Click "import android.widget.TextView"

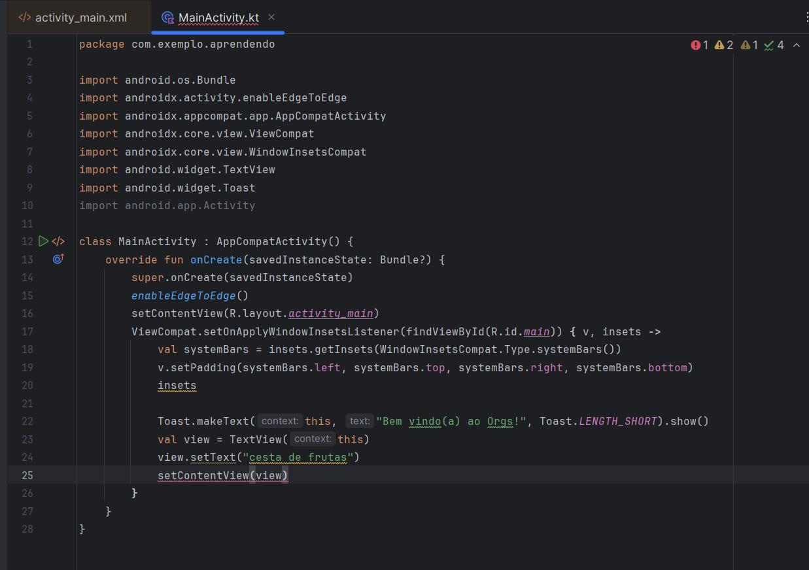click(x=177, y=169)
